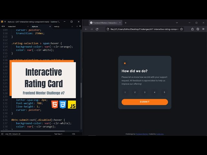This screenshot has height=155, width=207.
Task: Click the CSS3 logo badge
Action: 63,105
